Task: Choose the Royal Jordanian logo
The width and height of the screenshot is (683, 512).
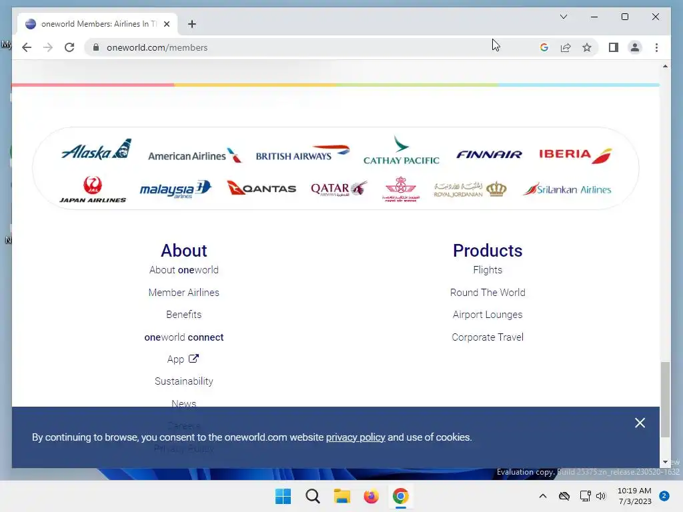Action: (470, 189)
